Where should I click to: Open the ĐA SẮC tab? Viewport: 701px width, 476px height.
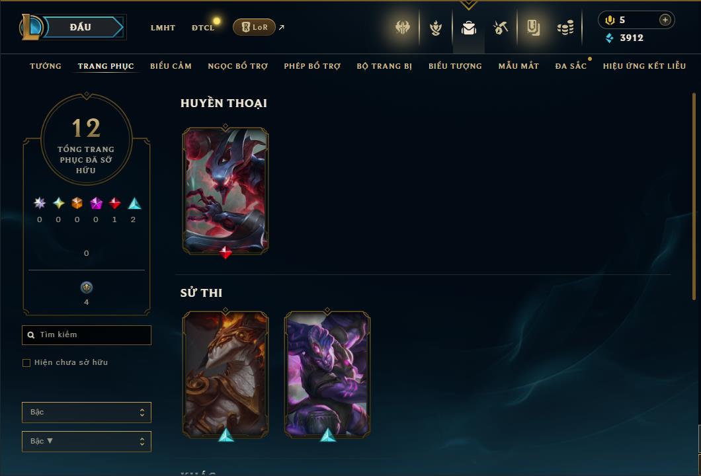(x=571, y=66)
